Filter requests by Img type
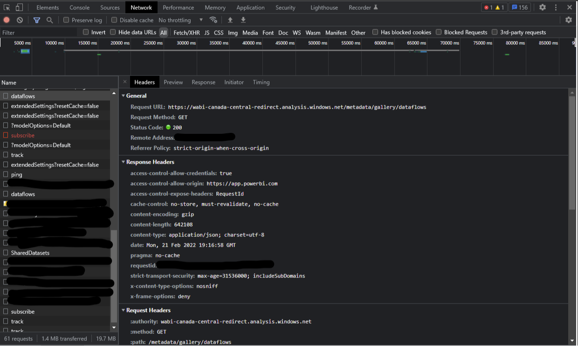Image resolution: width=578 pixels, height=346 pixels. (233, 33)
